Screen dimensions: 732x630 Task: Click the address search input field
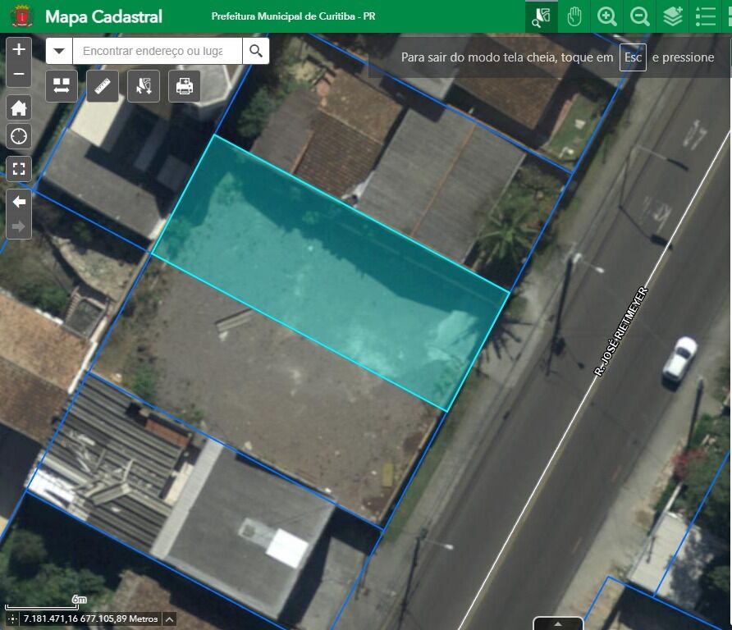click(157, 51)
